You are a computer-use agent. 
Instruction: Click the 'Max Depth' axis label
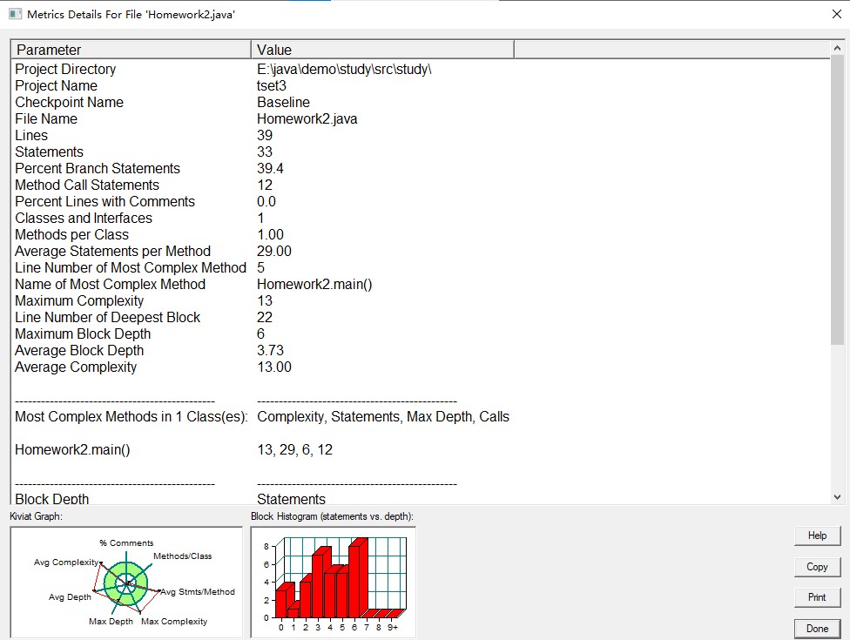pos(111,621)
